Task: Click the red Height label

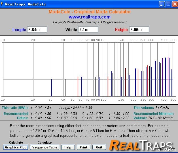Action: click(x=121, y=30)
